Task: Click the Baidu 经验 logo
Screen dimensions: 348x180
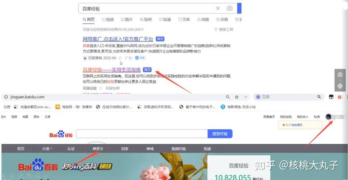Action: 61,134
